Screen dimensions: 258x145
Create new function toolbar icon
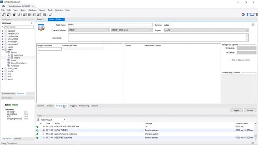39,14
